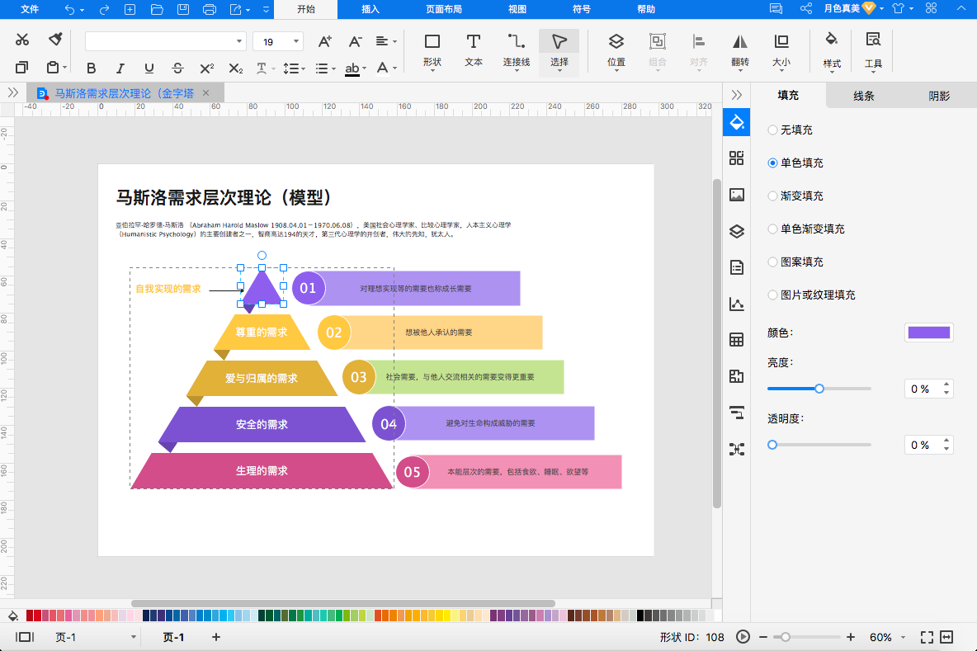Screen dimensions: 977x651
Task: Click the 样式 style button
Action: pyautogui.click(x=832, y=50)
